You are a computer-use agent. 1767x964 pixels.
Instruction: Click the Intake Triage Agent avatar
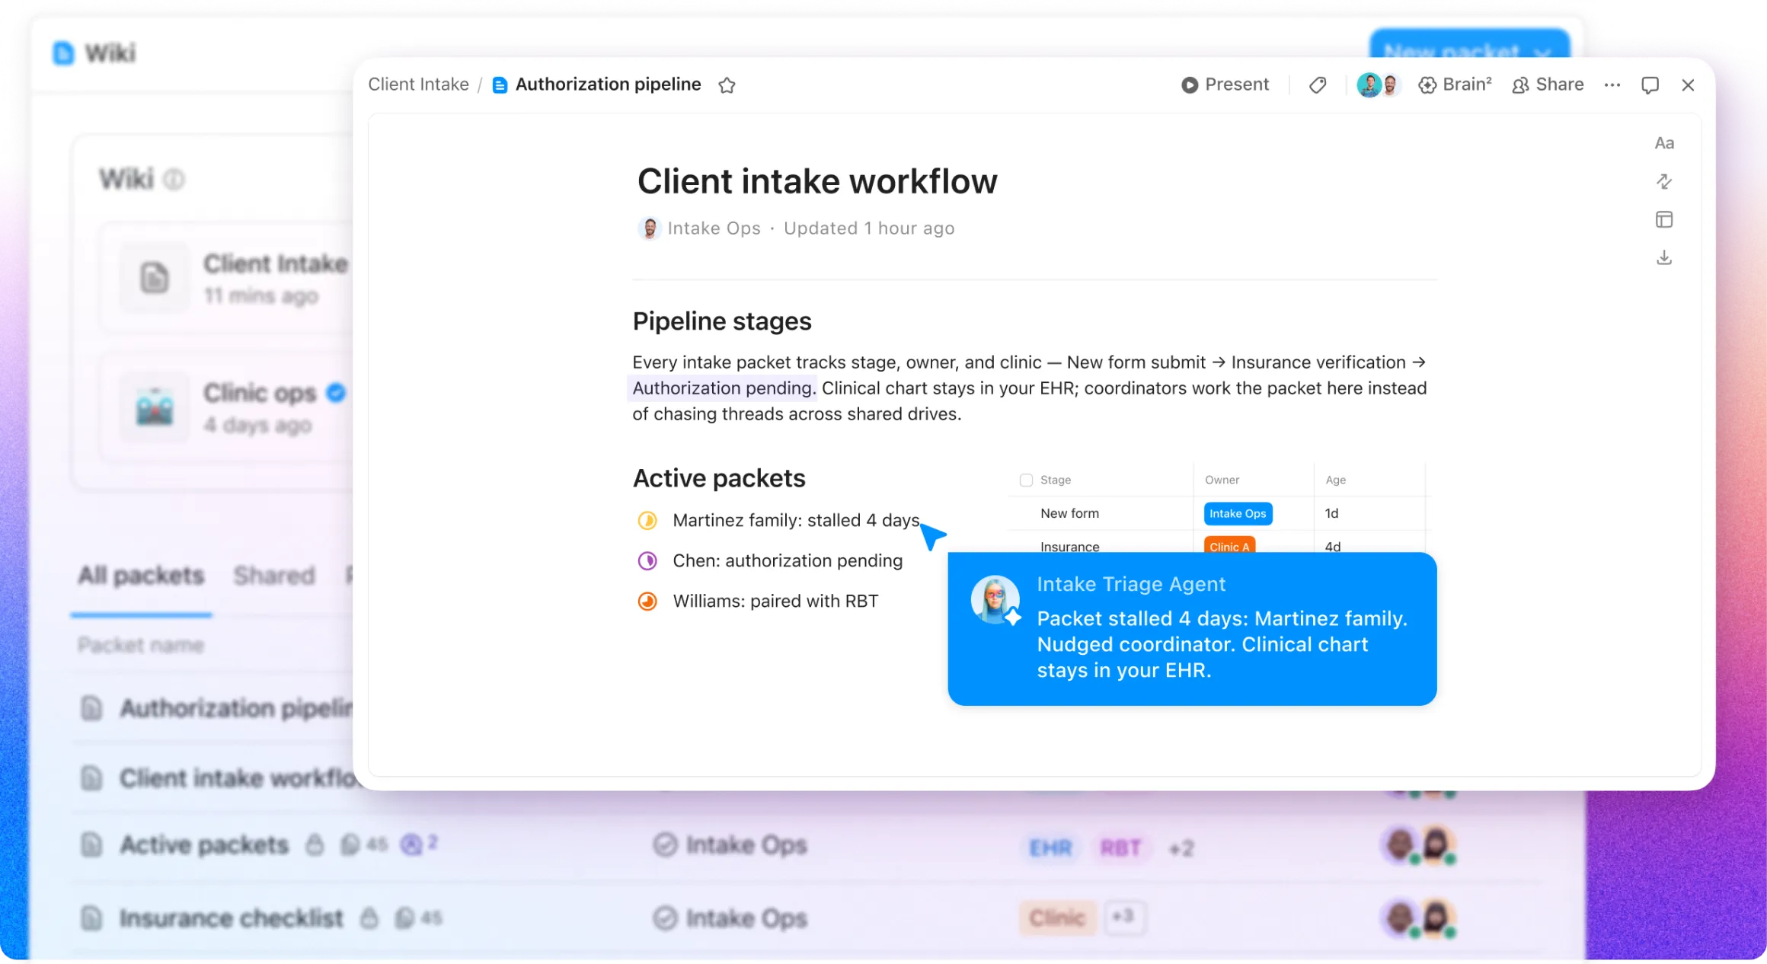pos(995,599)
